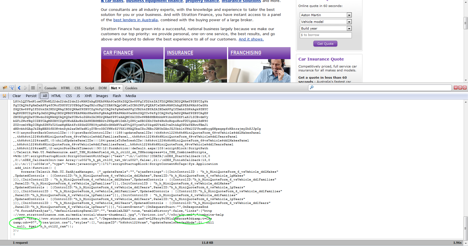Filter requests by XHR type
The image size is (468, 246).
[88, 96]
